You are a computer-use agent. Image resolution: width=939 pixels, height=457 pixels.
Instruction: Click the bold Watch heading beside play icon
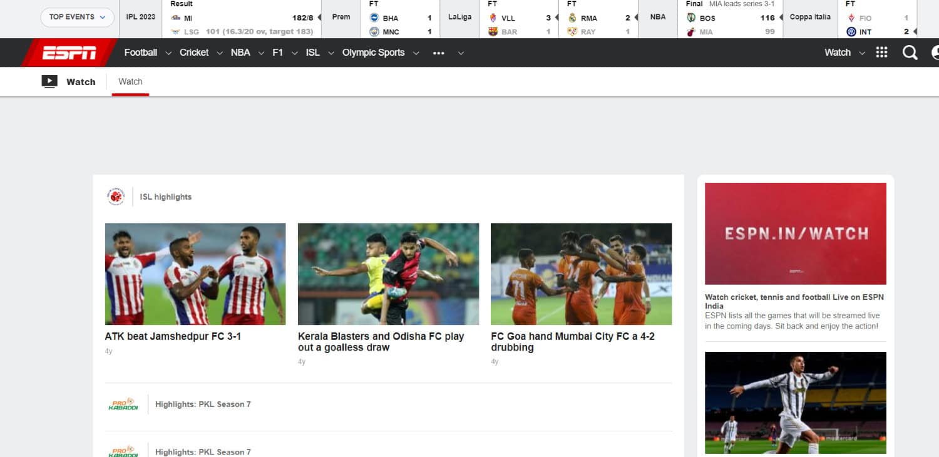point(81,82)
